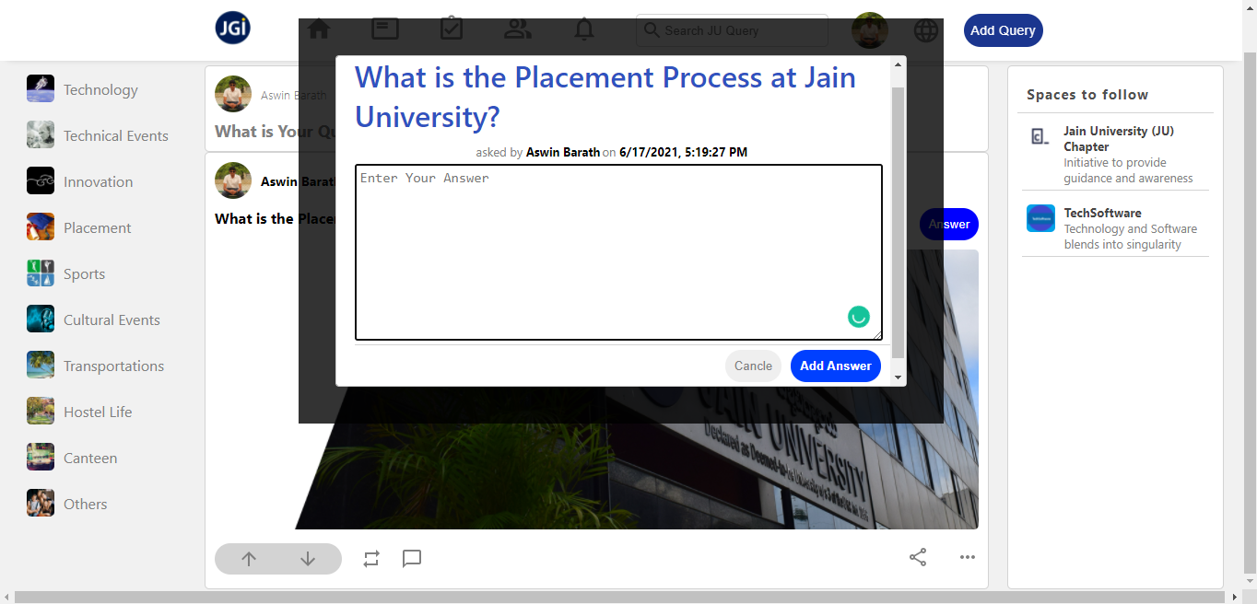Select Sports in the sidebar
1257x604 pixels.
84,274
